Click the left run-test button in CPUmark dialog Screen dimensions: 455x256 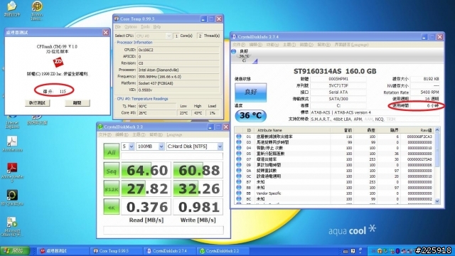point(38,102)
